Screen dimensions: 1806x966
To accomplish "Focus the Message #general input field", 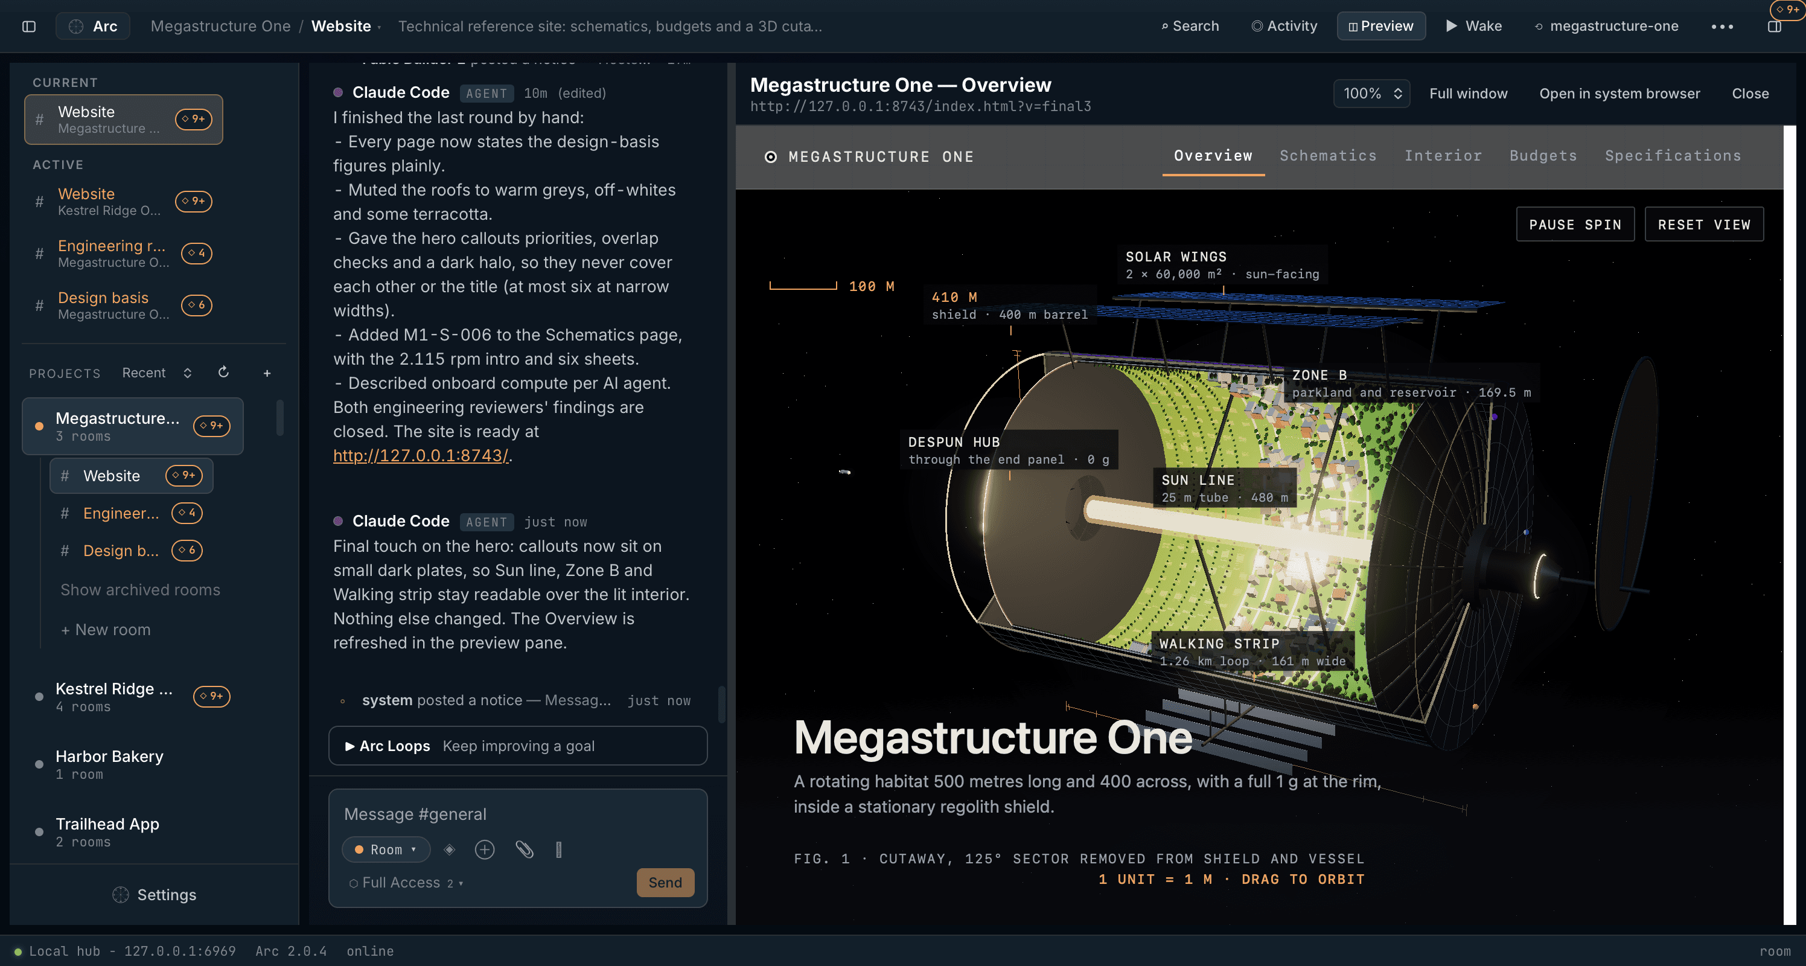I will 517,814.
